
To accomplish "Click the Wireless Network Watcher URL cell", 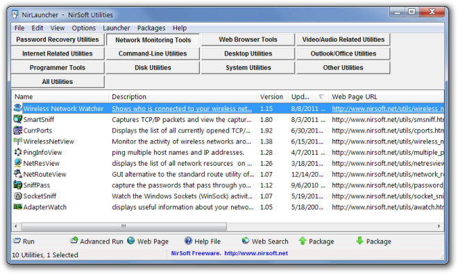I will (388, 109).
